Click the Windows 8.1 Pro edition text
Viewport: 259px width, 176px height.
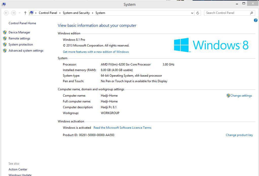[x=74, y=40]
